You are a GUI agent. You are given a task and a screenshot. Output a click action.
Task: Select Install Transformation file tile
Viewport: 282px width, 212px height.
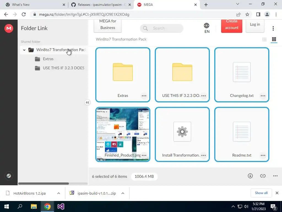point(182,134)
